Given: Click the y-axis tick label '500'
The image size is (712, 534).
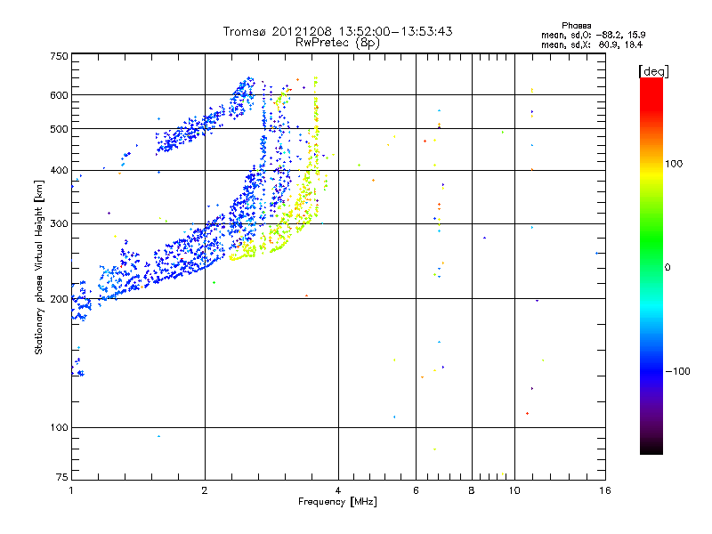Looking at the screenshot, I should (59, 129).
